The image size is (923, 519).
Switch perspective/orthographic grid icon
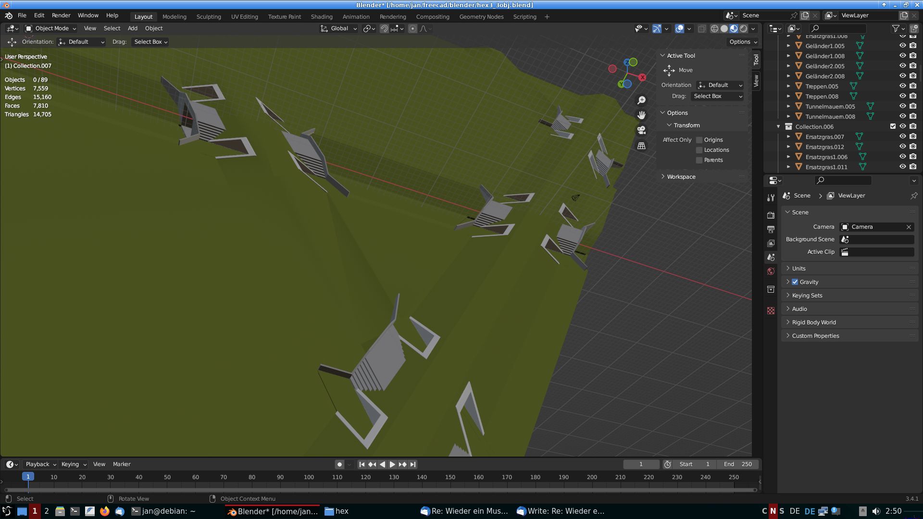pyautogui.click(x=641, y=146)
